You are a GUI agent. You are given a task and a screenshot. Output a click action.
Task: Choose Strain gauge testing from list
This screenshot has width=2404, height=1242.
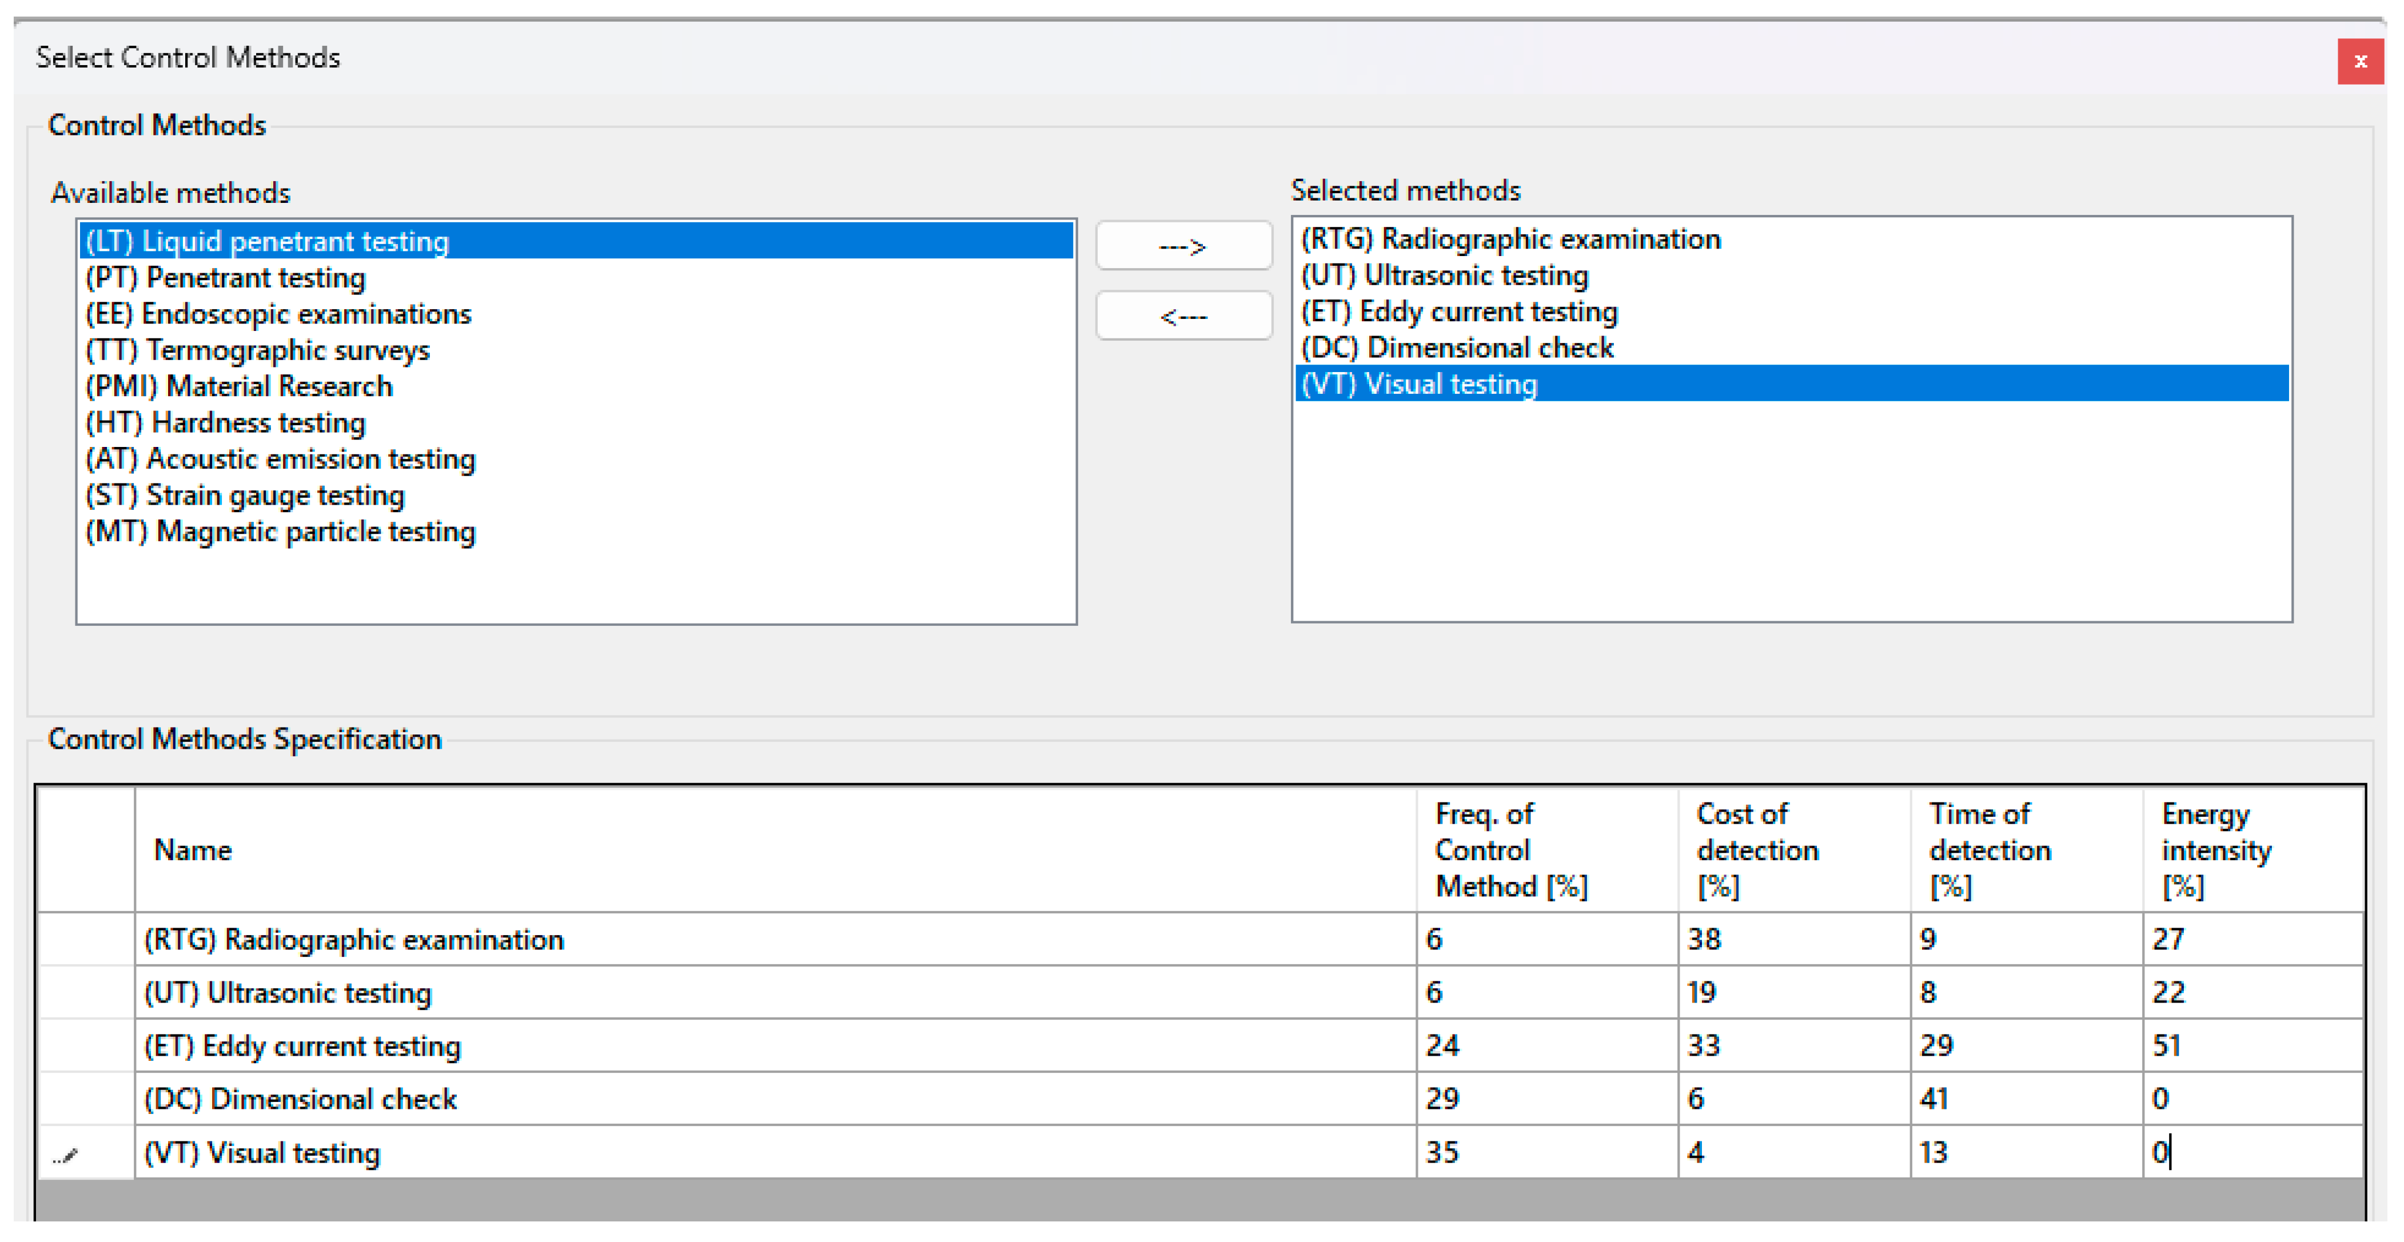245,496
